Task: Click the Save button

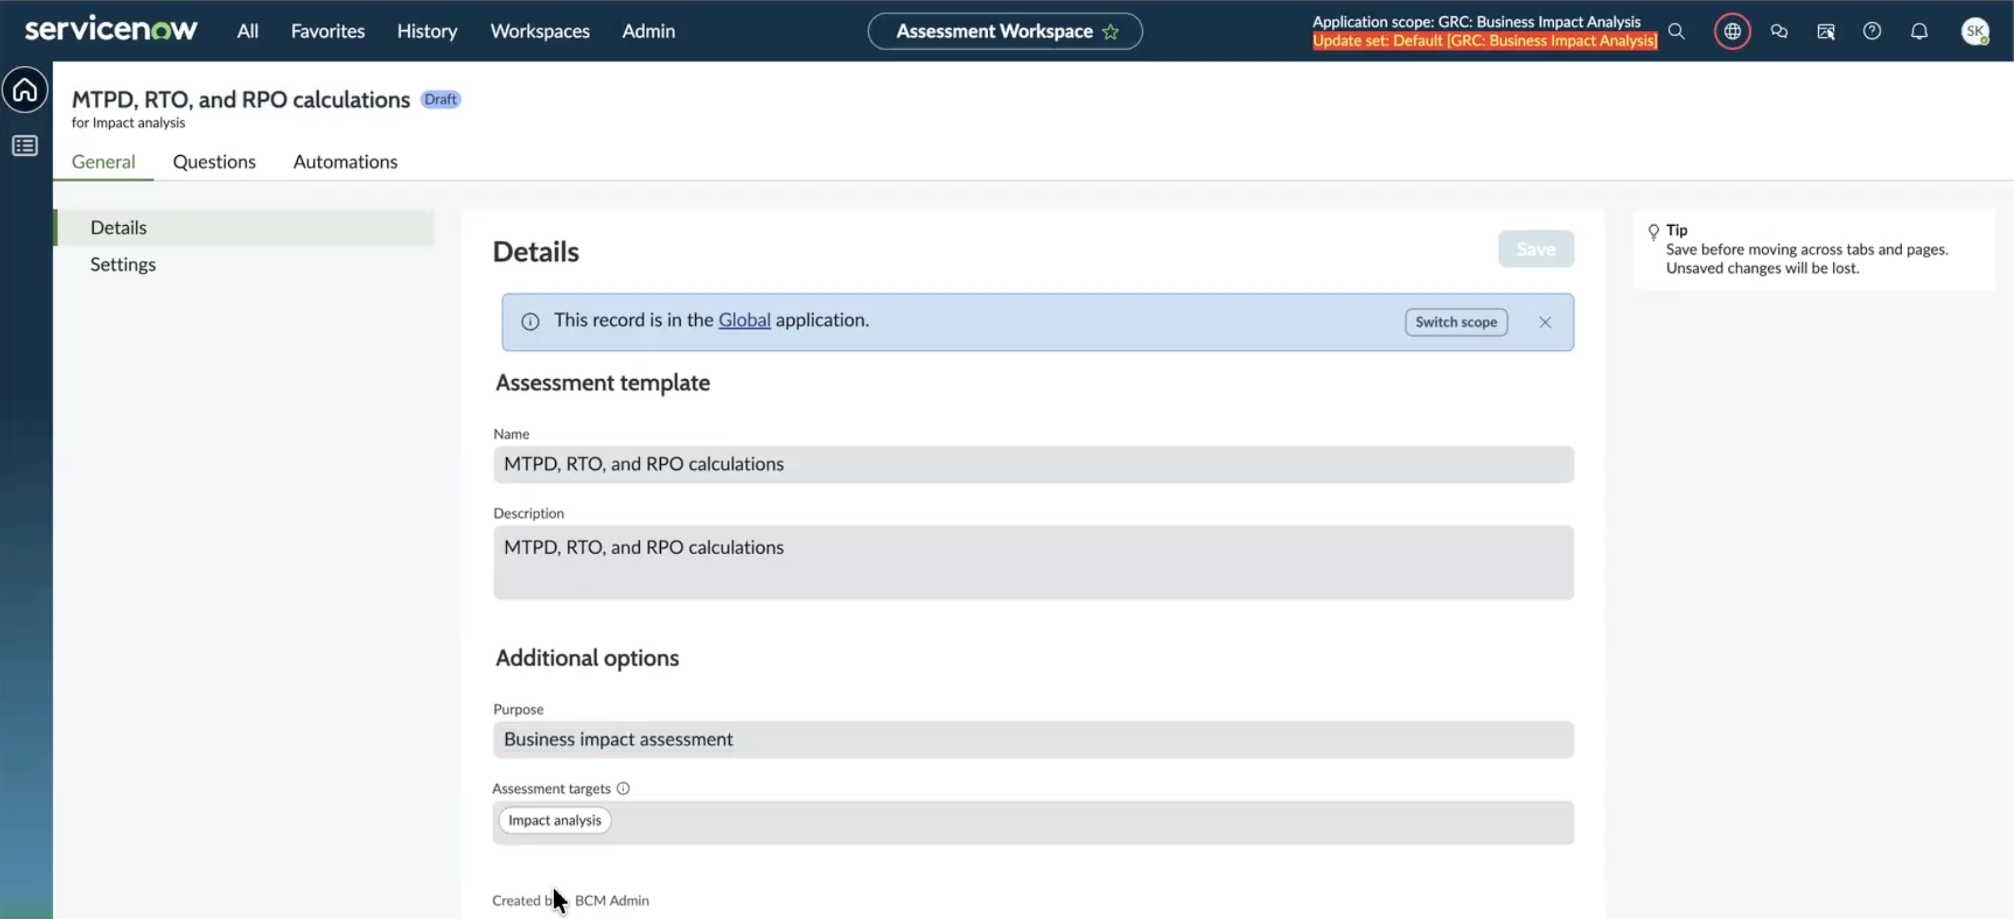Action: [x=1536, y=249]
